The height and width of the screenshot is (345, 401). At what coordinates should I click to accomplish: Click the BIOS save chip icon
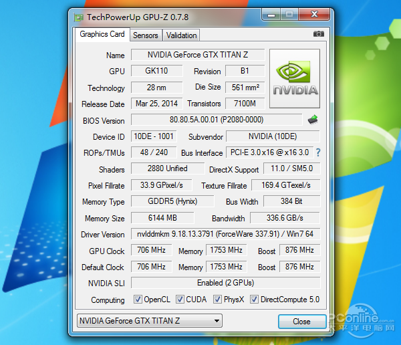tap(313, 120)
